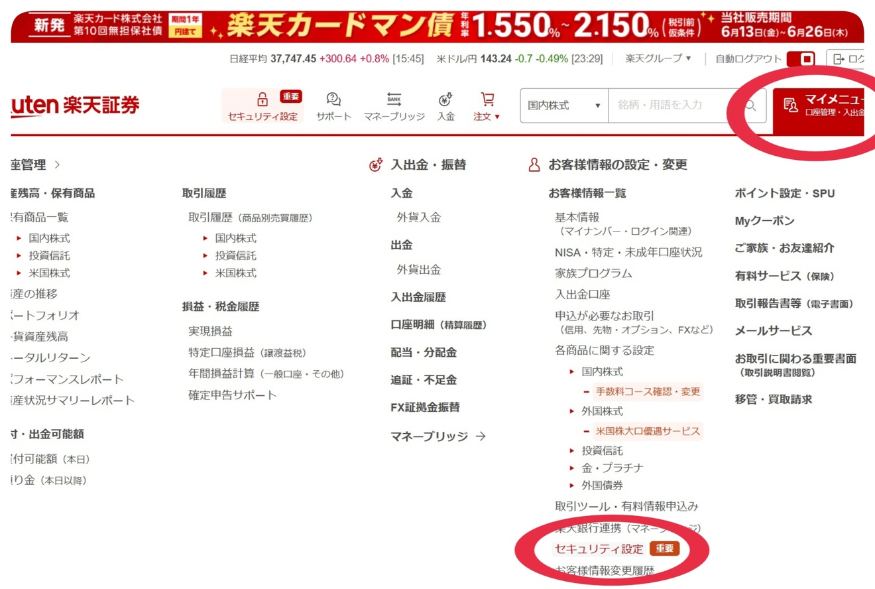
Task: Click the logout door icon
Action: tap(839, 59)
